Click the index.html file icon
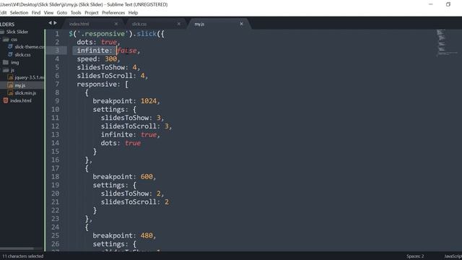 coord(6,100)
